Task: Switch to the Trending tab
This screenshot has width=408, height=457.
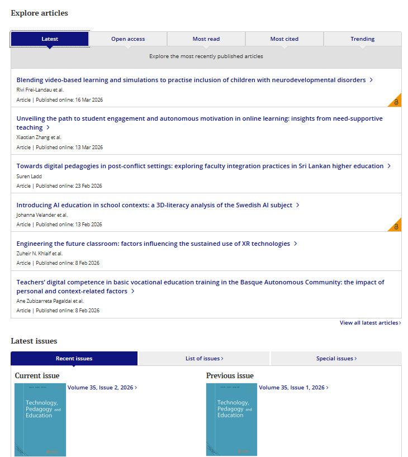Action: click(x=363, y=39)
